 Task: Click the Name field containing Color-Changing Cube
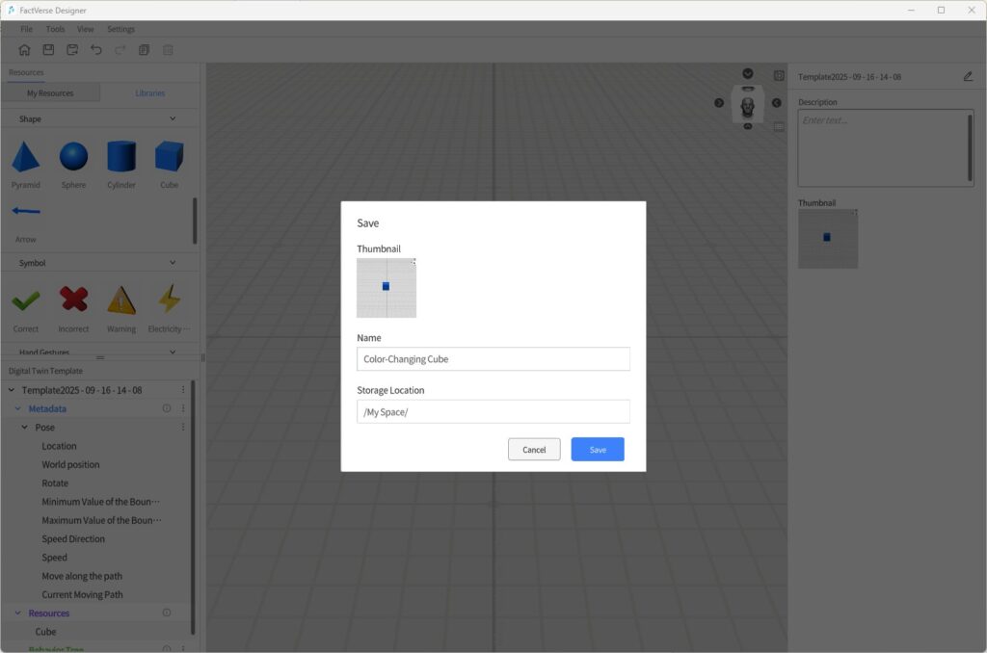pos(493,359)
